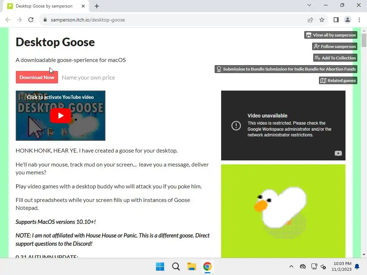Open the Indie Bundle submission link
The width and height of the screenshot is (367, 275).
[286, 69]
